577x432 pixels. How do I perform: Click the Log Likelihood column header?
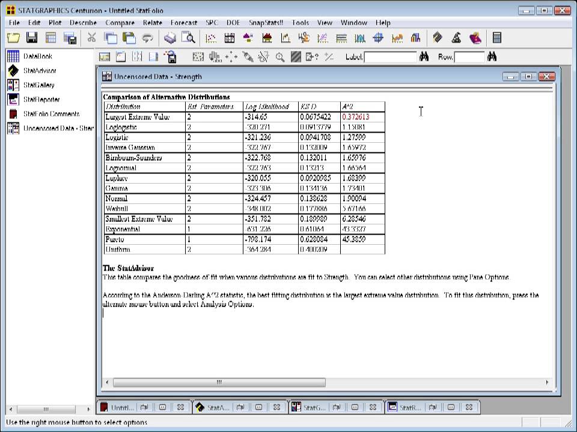tap(267, 107)
